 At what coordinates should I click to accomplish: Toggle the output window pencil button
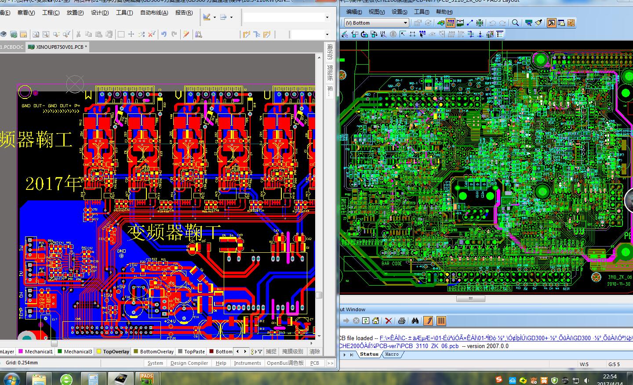click(x=428, y=321)
